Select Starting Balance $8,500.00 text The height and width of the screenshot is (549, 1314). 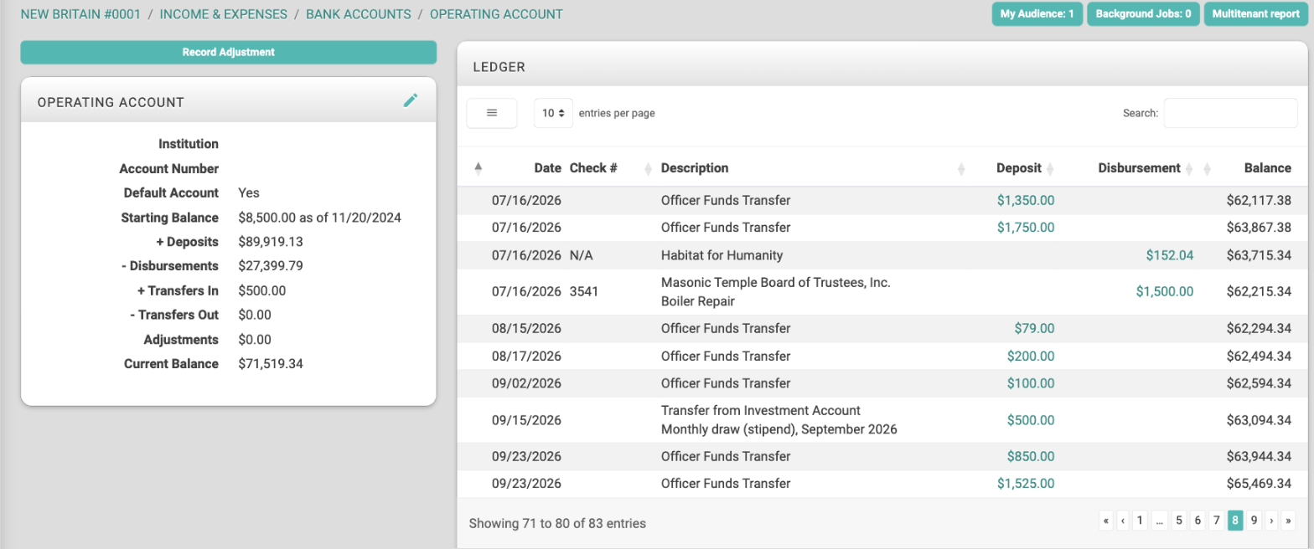(319, 218)
